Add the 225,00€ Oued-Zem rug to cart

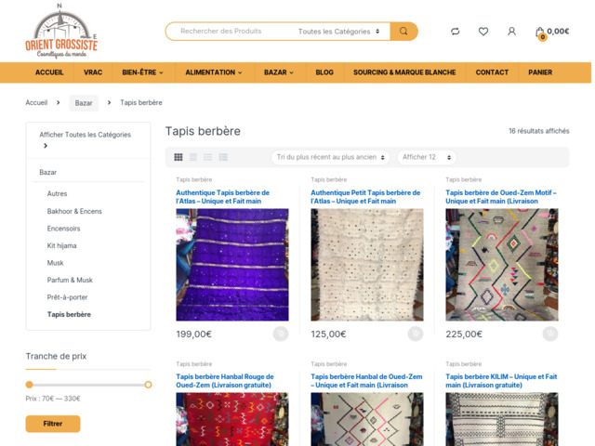coord(549,334)
